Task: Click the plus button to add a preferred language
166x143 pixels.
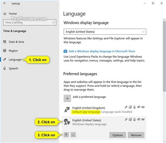Action: 67,98
